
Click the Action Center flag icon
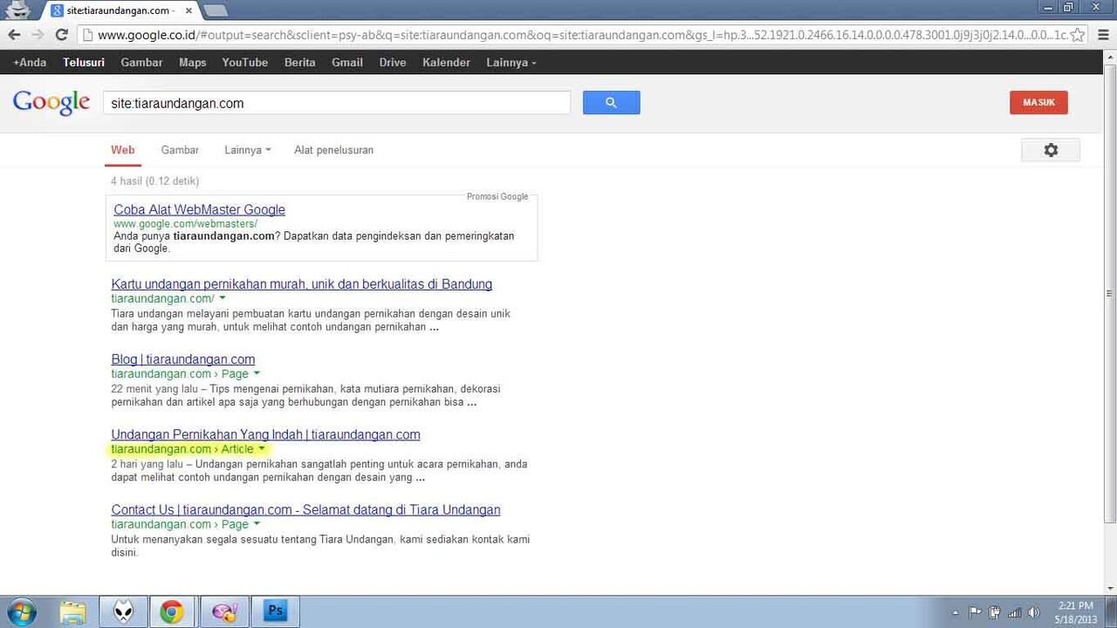pos(976,612)
